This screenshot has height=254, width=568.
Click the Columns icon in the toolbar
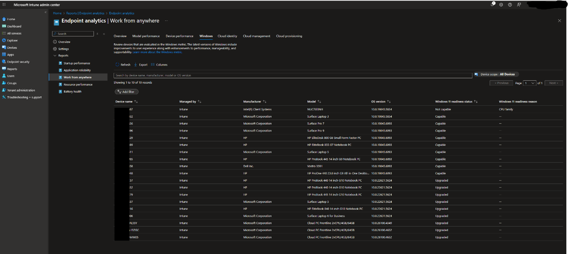point(153,65)
